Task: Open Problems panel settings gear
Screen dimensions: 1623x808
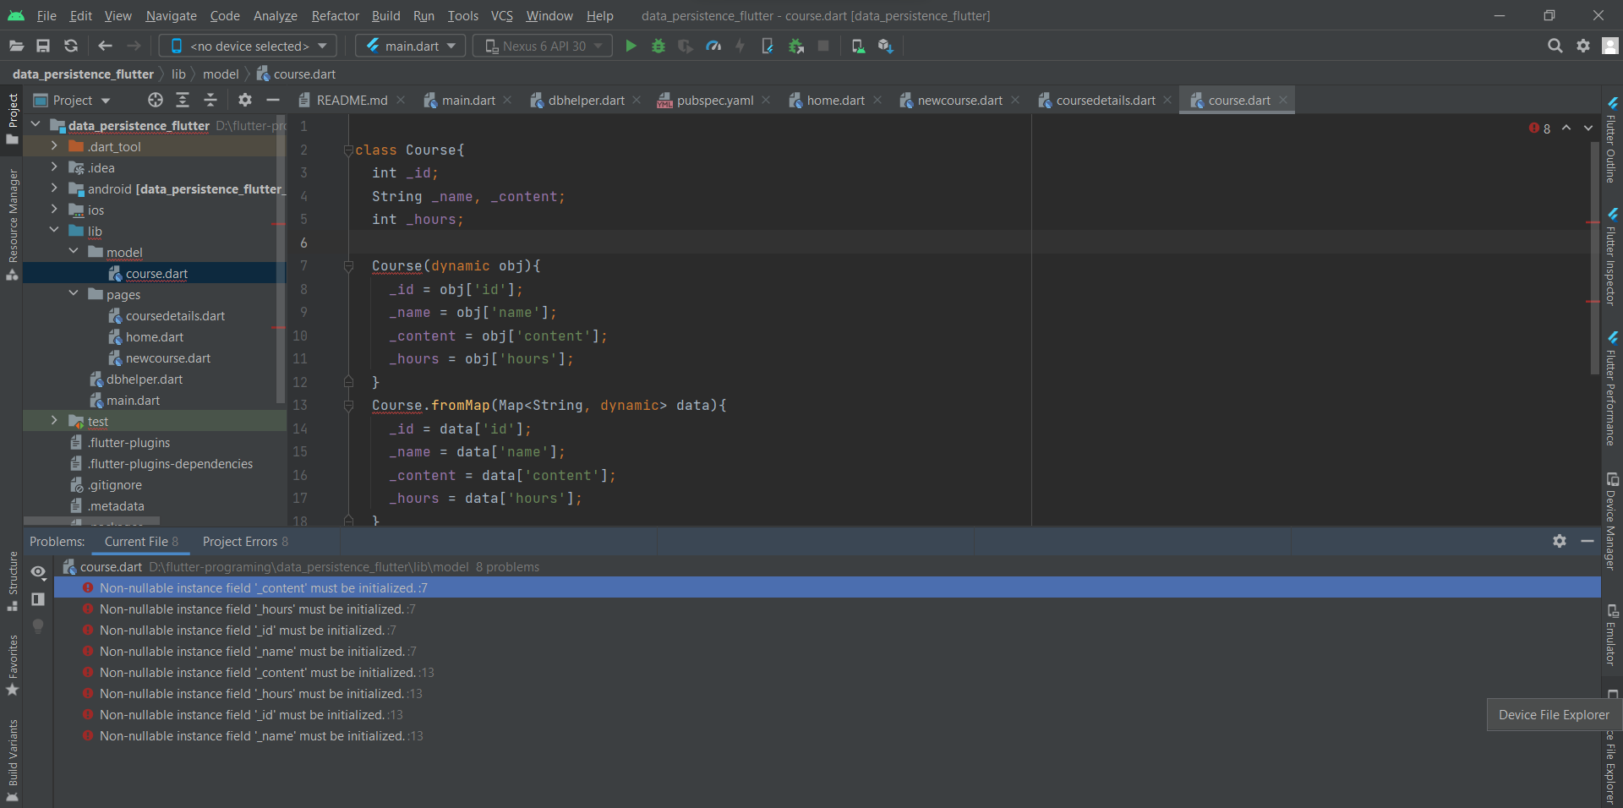Action: pyautogui.click(x=1560, y=541)
